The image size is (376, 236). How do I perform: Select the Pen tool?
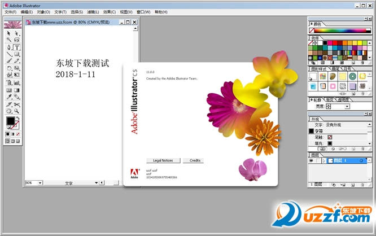[9, 47]
